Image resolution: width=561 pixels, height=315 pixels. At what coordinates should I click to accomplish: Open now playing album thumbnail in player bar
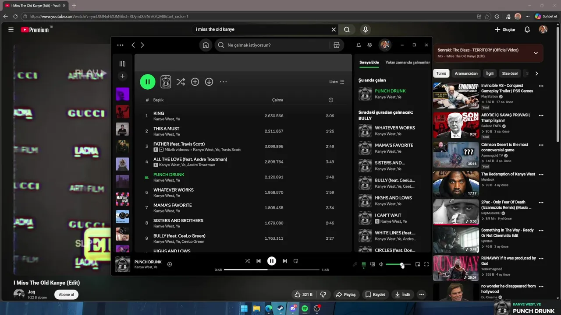(122, 264)
